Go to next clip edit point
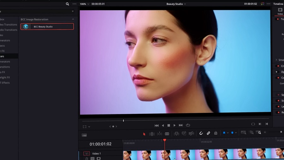Viewport: 284px width, 160px height. click(260, 124)
